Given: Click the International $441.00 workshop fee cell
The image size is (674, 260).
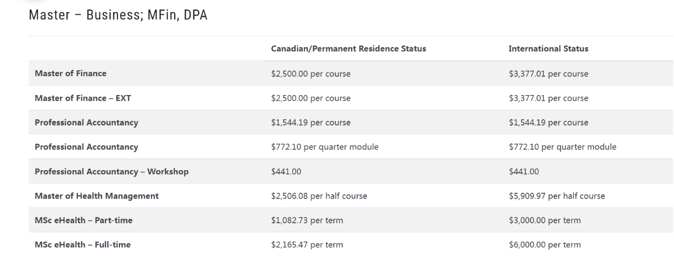Looking at the screenshot, I should 524,172.
